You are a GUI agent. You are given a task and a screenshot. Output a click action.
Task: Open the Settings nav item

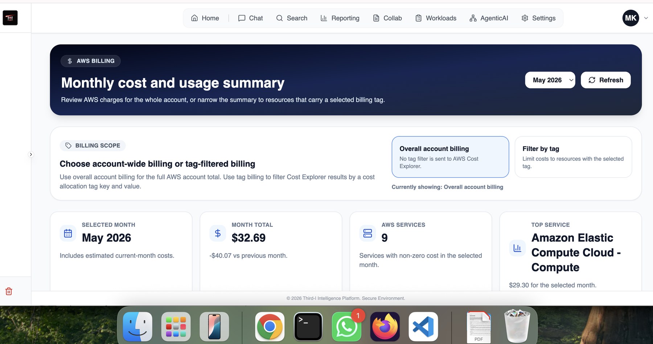tap(538, 18)
